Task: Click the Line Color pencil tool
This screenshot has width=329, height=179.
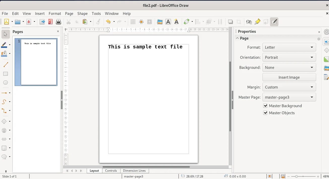Action: (x=4, y=45)
